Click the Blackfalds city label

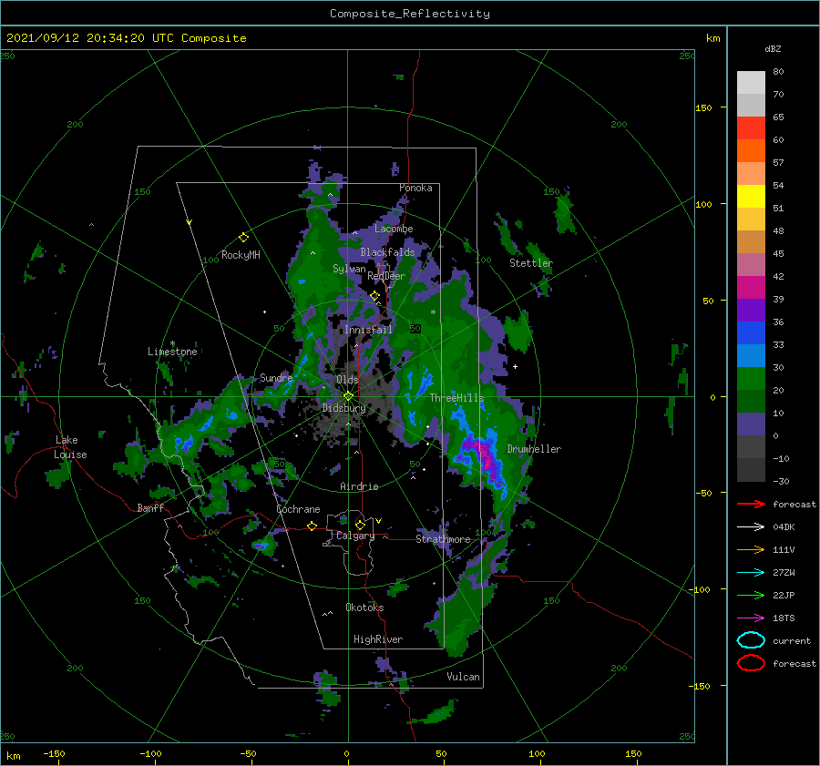coord(387,252)
